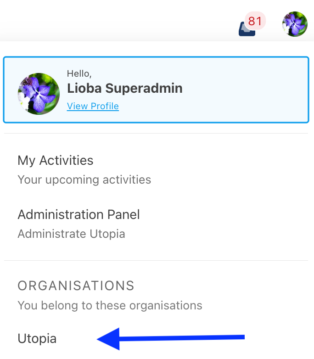Click the large flower profile picture

click(39, 94)
